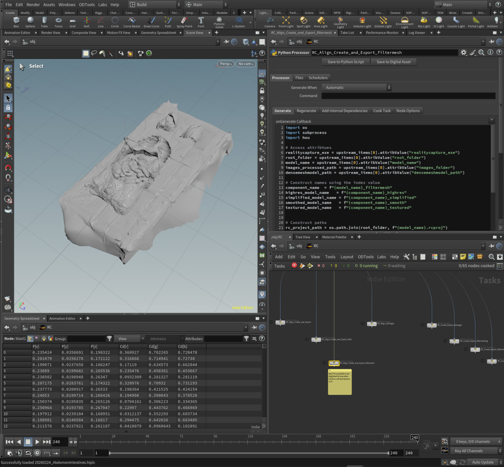504x467 pixels.
Task: Open Key All Channels dropdown
Action: (476, 451)
